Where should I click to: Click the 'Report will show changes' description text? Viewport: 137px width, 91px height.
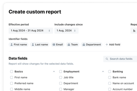[x=41, y=64]
